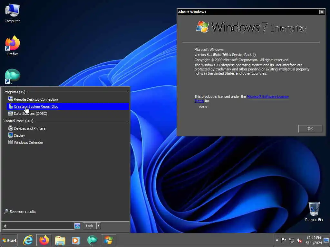This screenshot has height=247, width=330.
Task: Close the About Windows dialog
Action: coord(322,12)
